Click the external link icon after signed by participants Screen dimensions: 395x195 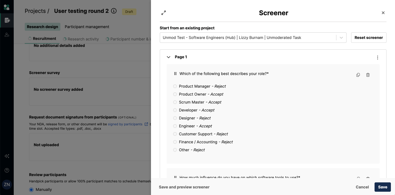(x=146, y=124)
